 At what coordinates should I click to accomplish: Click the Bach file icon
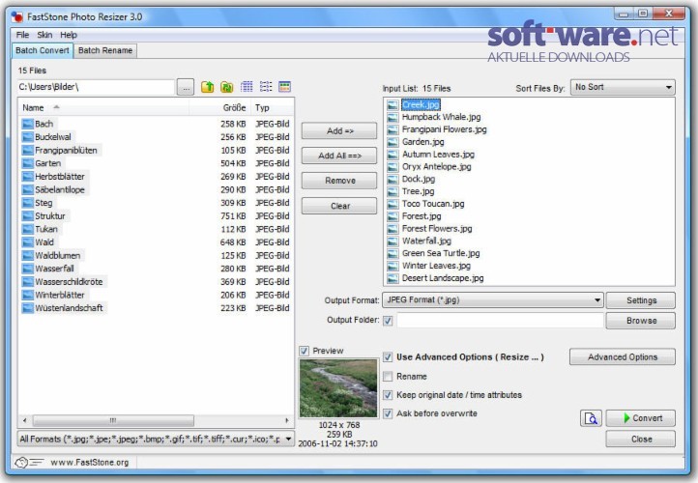pos(28,124)
